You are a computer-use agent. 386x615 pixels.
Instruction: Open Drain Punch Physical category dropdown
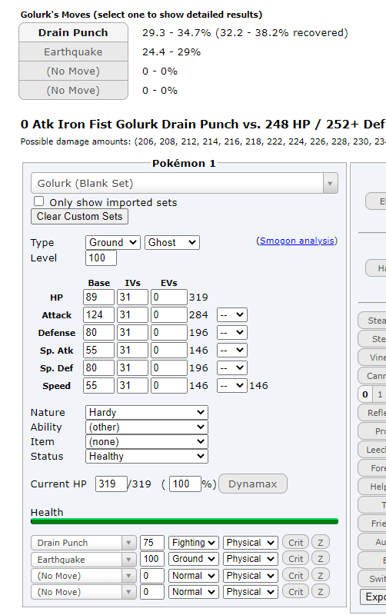(x=251, y=543)
